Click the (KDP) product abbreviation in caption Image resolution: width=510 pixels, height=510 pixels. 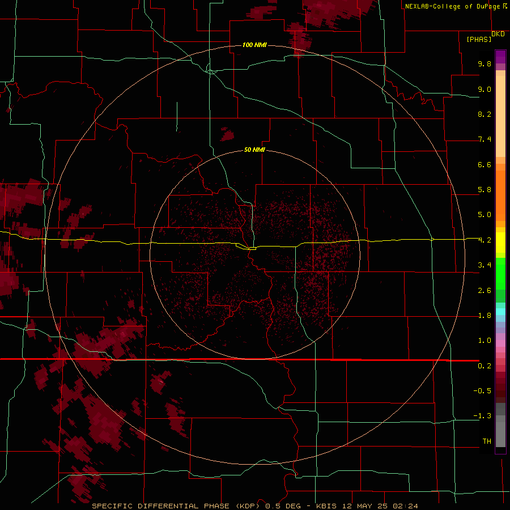point(248,506)
